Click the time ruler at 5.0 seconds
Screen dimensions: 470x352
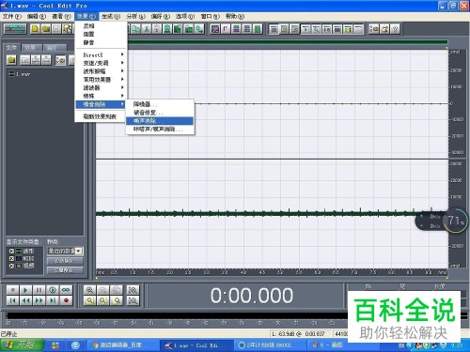pyautogui.click(x=280, y=272)
